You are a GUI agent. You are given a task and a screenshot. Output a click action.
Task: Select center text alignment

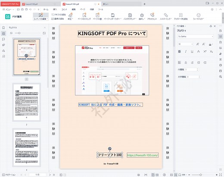(186, 63)
